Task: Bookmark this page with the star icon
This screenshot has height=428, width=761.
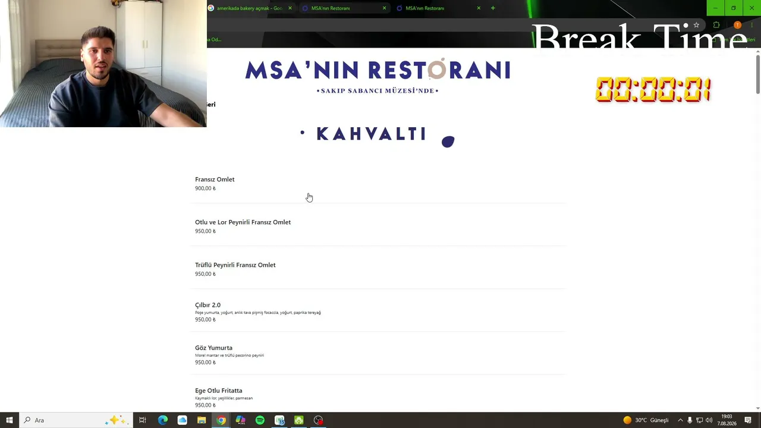Action: [696, 25]
